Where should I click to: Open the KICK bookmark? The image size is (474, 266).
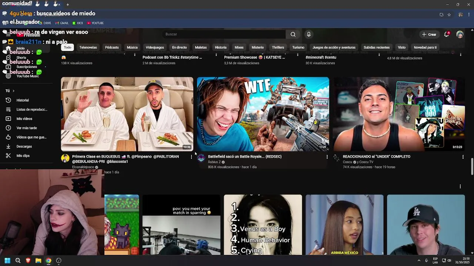coord(78,23)
